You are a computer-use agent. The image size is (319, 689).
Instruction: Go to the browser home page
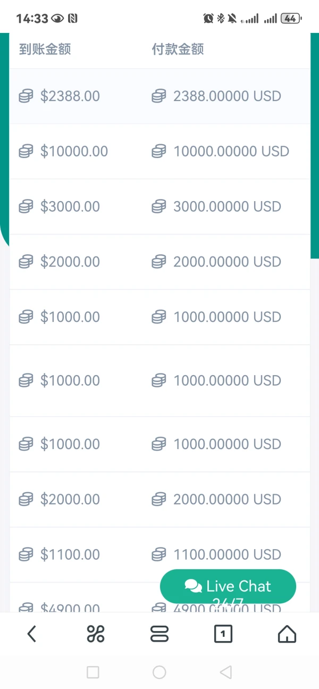(x=287, y=634)
